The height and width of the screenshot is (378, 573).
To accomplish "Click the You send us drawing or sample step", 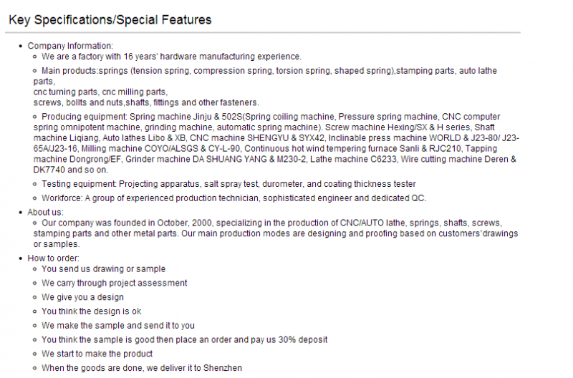I will point(103,268).
